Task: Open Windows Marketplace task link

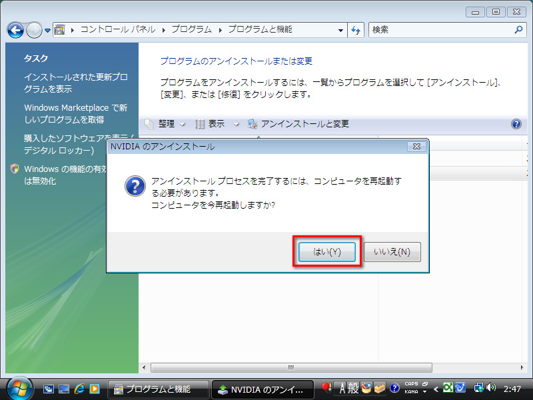Action: click(75, 113)
